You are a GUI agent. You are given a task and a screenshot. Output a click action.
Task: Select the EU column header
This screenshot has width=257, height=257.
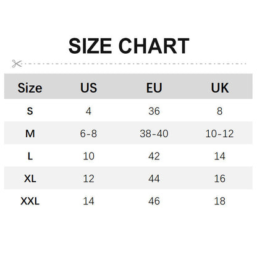point(154,88)
